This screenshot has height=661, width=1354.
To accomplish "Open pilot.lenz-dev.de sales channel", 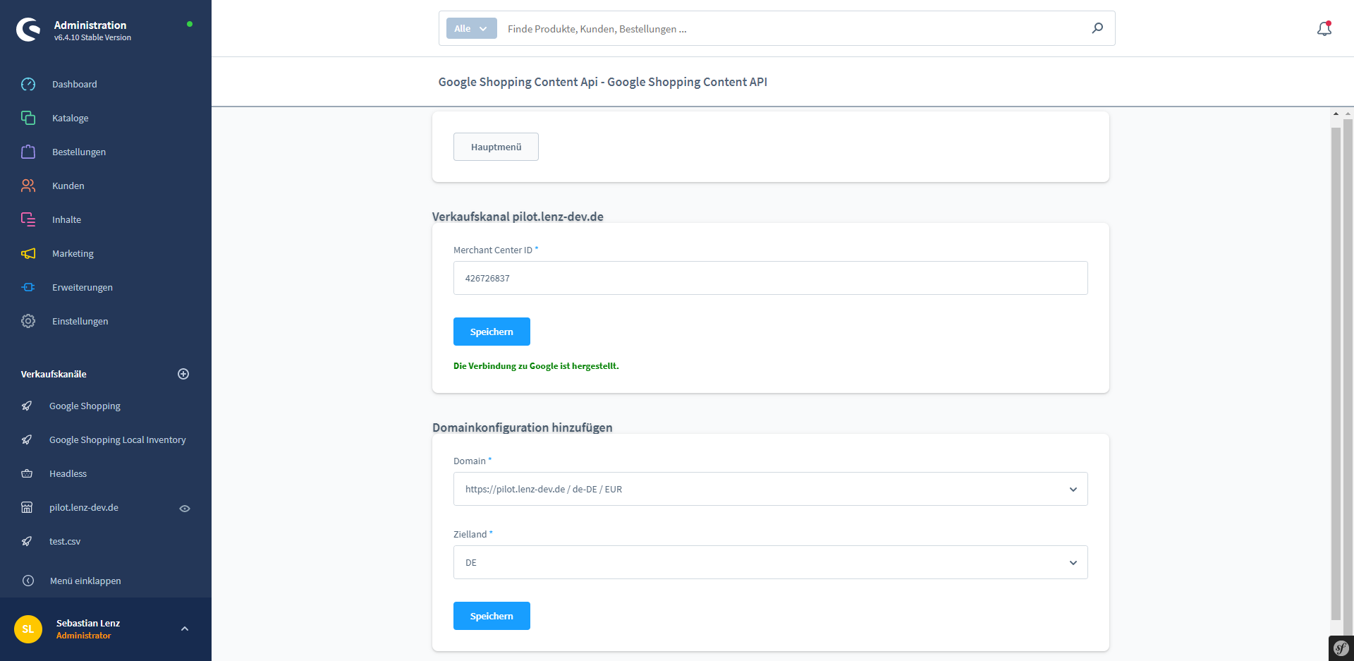I will [84, 507].
